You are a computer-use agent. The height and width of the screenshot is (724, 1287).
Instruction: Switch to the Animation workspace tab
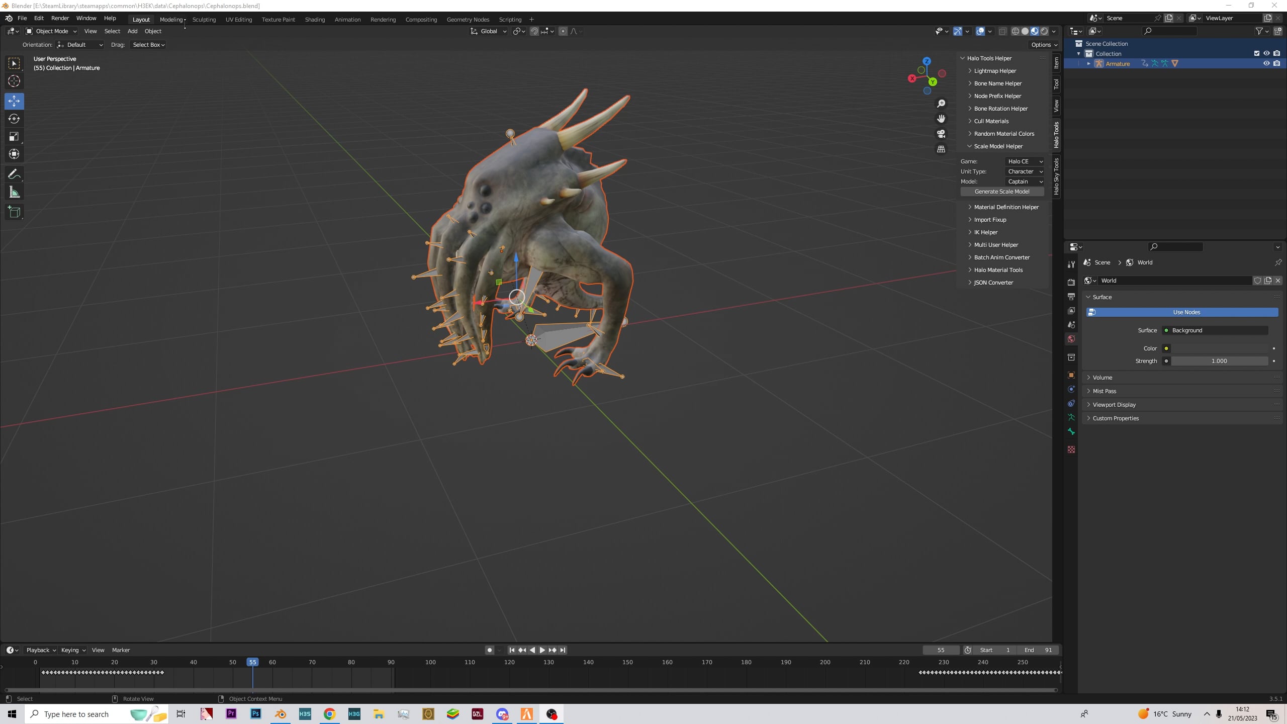[347, 20]
